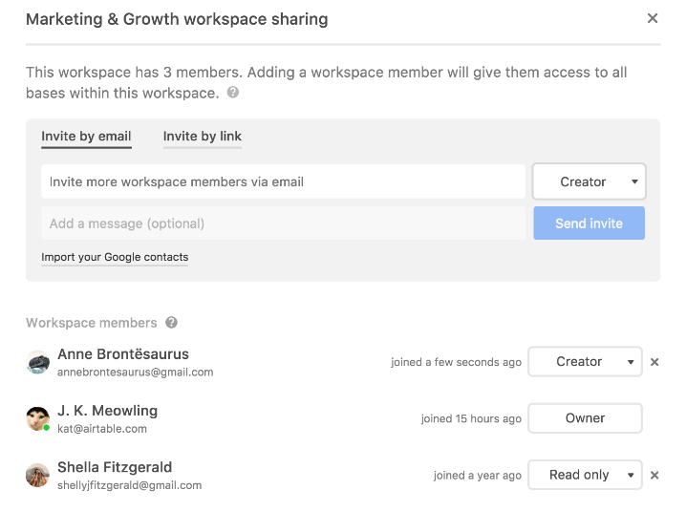The image size is (686, 512).
Task: Click Shella Fitzgerald's avatar
Action: click(x=38, y=475)
